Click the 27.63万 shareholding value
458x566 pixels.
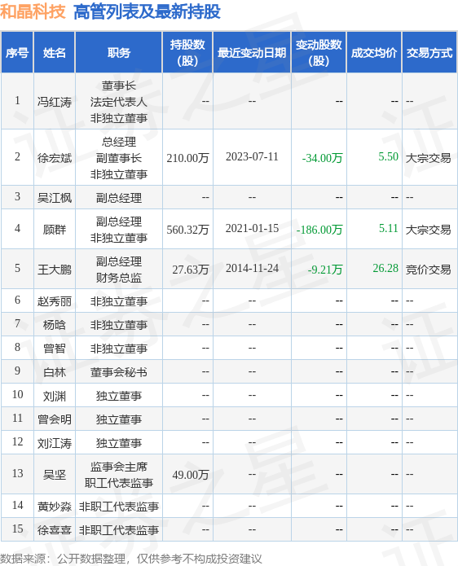click(191, 270)
